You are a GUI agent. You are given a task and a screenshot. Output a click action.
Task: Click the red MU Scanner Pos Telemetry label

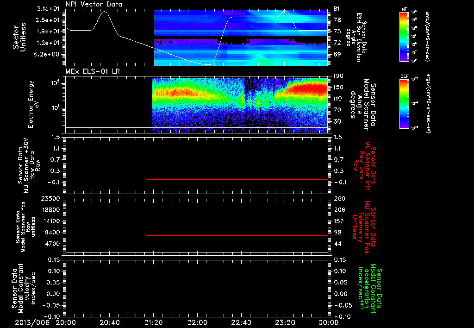pos(364,227)
